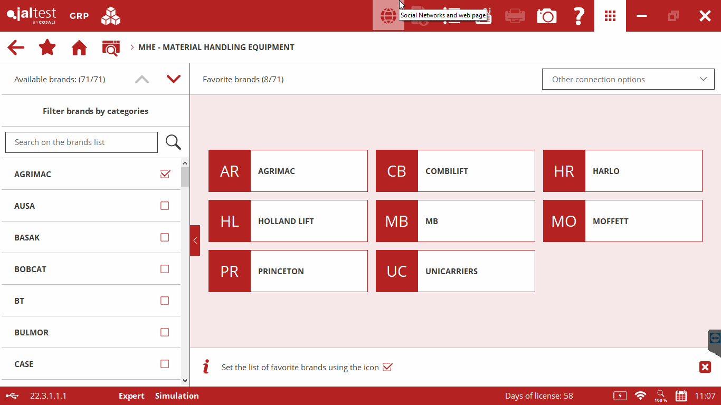Image resolution: width=721 pixels, height=405 pixels.
Task: Click the GRP label in the header
Action: pos(79,16)
